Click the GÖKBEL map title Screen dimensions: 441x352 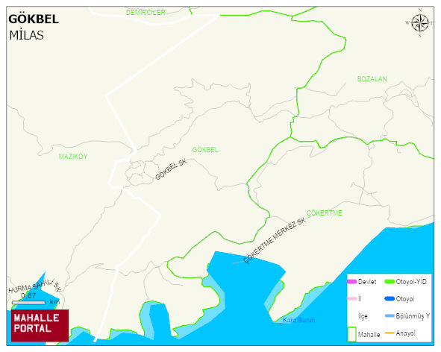click(x=34, y=19)
